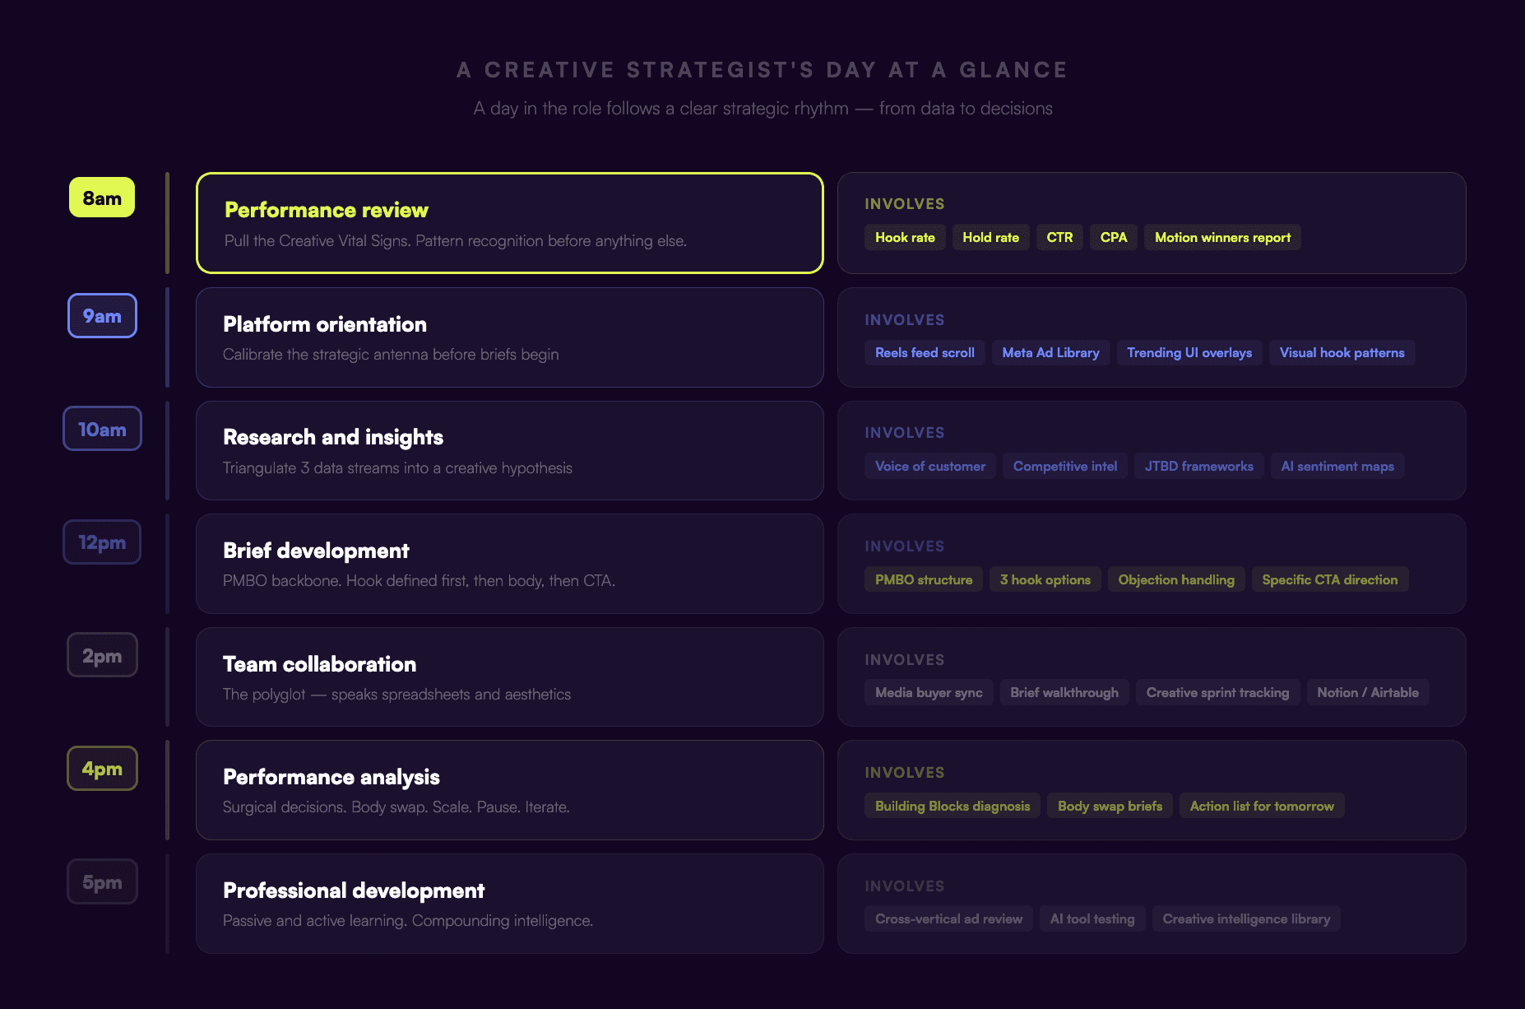Open the Brief development card
This screenshot has width=1525, height=1009.
(x=509, y=564)
